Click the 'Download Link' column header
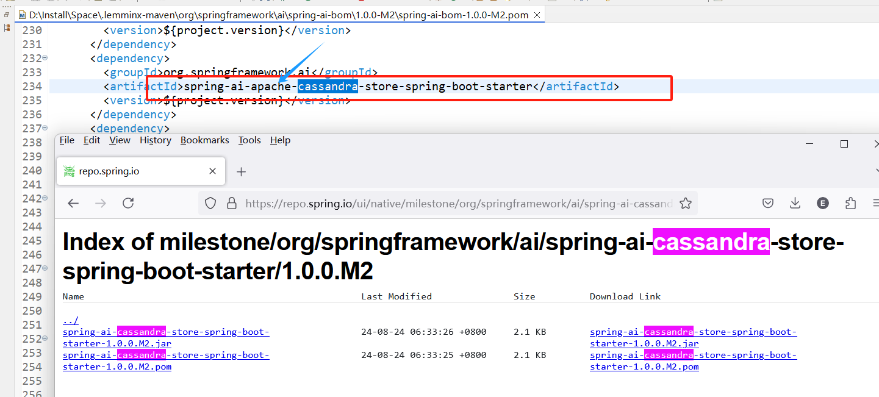This screenshot has width=879, height=397. click(625, 296)
